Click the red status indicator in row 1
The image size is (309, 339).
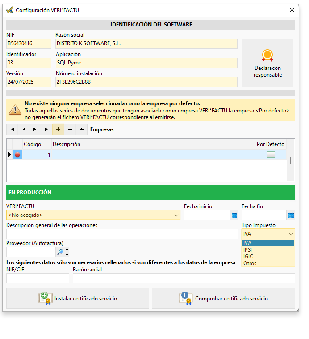pos(17,154)
